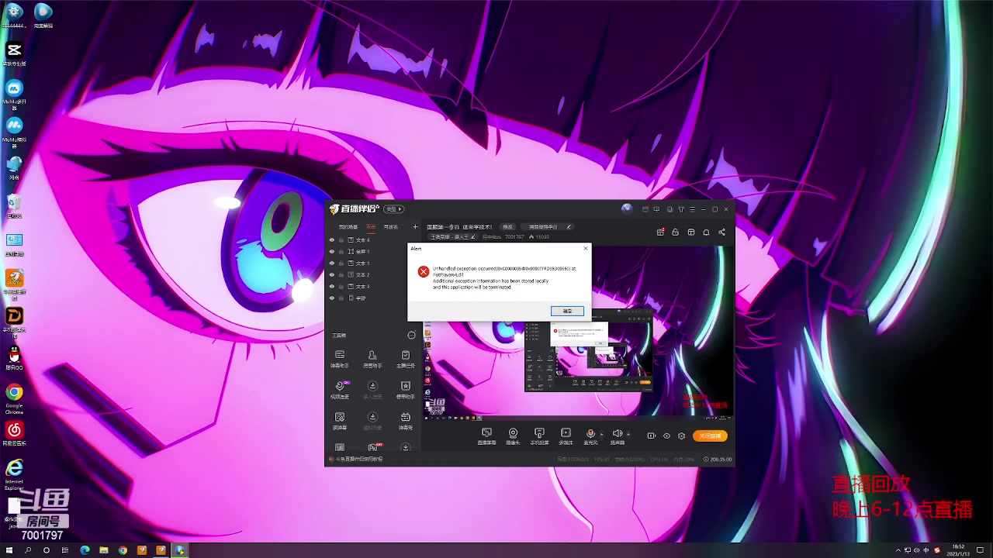The height and width of the screenshot is (558, 993).
Task: Toggle visibility of 文本 2 layer
Action: [332, 275]
